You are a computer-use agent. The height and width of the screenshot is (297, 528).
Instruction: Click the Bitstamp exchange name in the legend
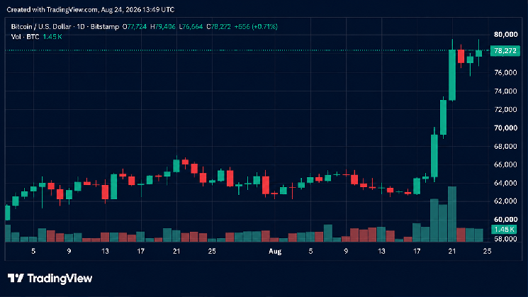click(x=105, y=27)
